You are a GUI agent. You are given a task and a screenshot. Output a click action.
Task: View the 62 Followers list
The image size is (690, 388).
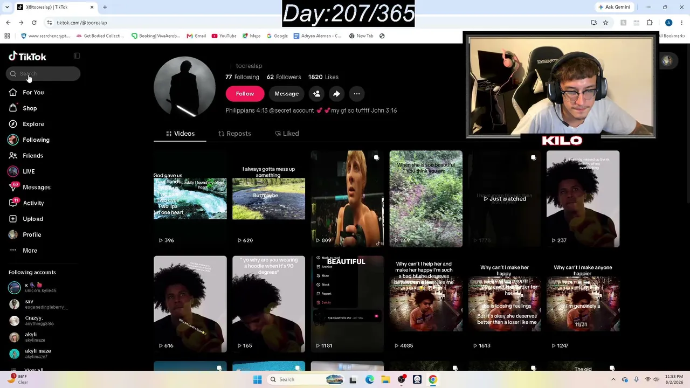click(x=284, y=77)
